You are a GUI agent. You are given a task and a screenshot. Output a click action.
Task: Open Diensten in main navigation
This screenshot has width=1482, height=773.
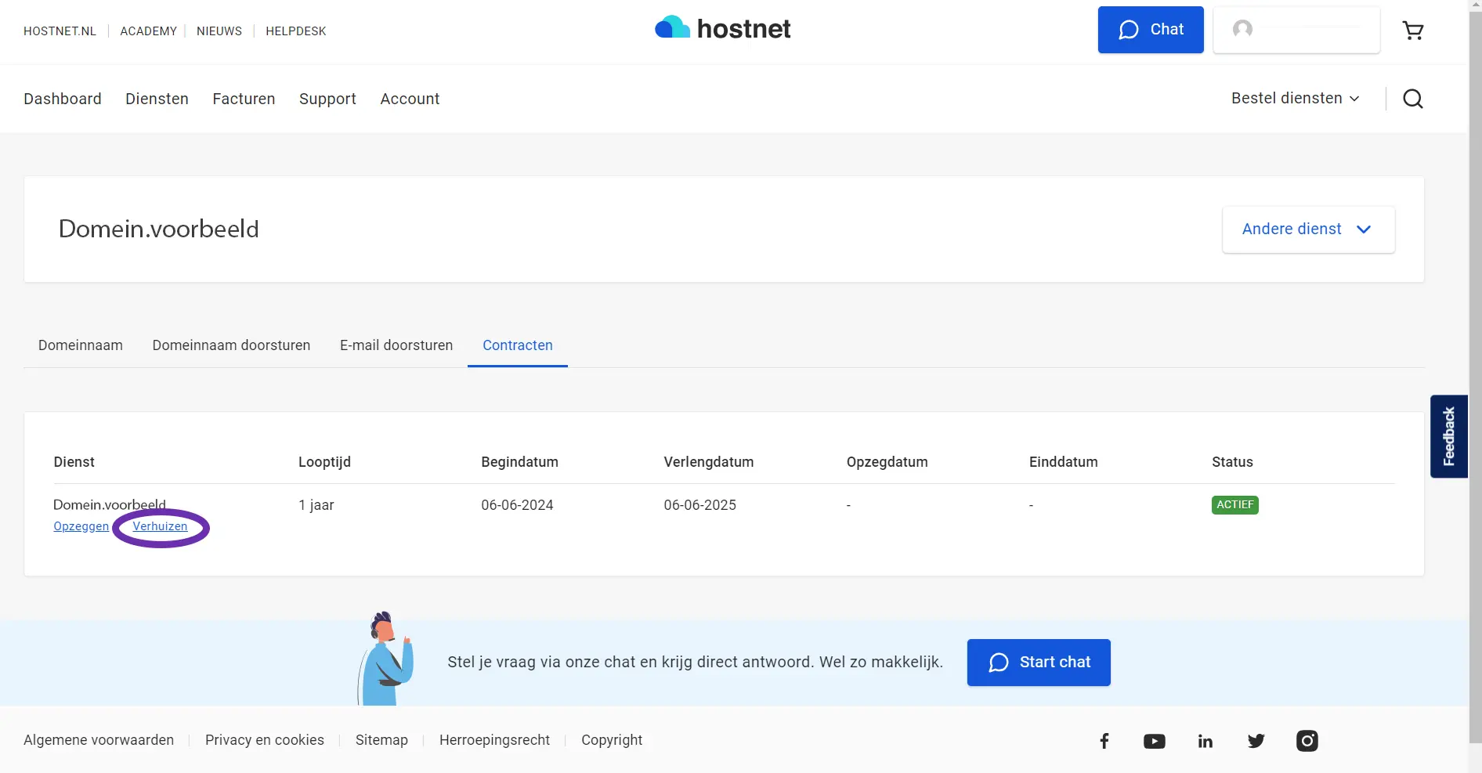point(157,99)
